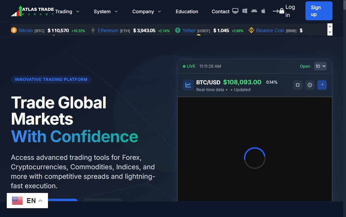Expand the Trading menu

click(x=67, y=12)
